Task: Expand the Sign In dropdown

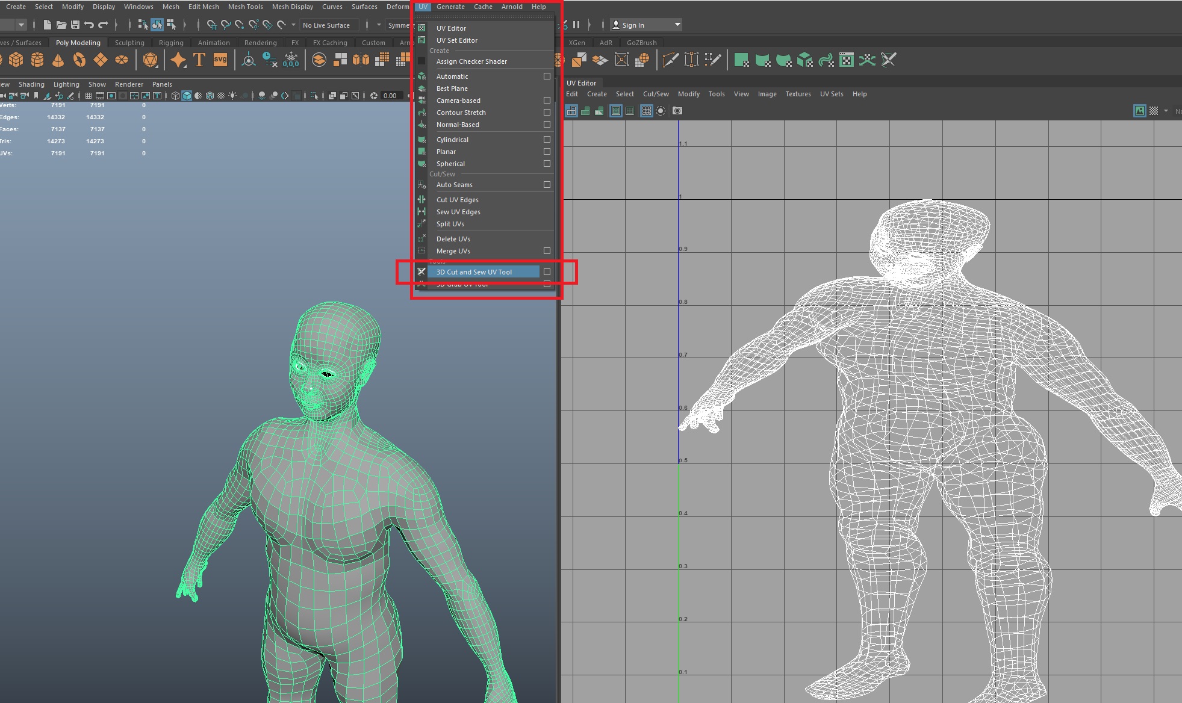Action: click(677, 25)
